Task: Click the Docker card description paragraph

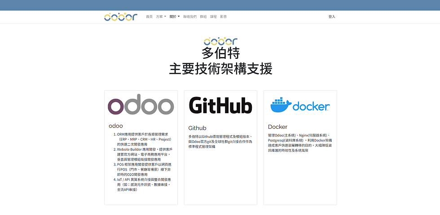Action: tap(300, 143)
